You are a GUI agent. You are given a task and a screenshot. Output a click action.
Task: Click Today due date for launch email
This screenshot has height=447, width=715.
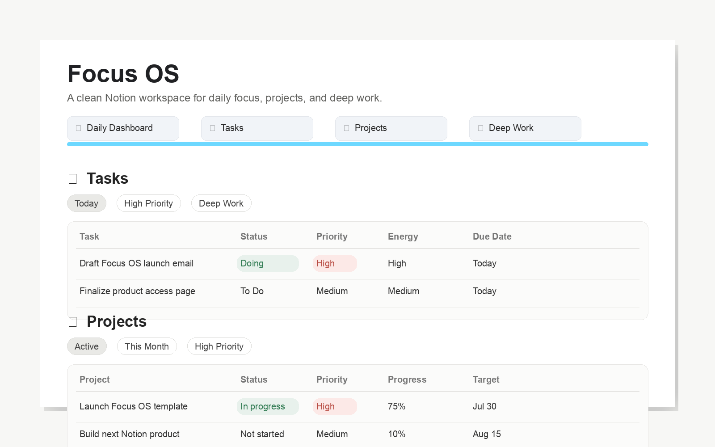point(485,263)
